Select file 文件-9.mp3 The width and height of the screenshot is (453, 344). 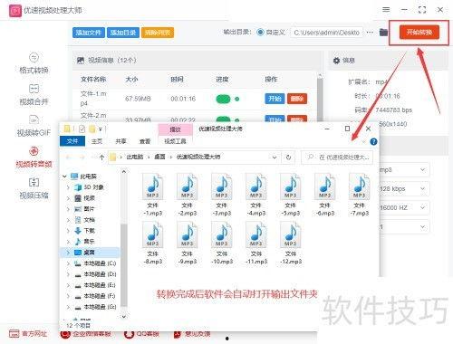188,244
